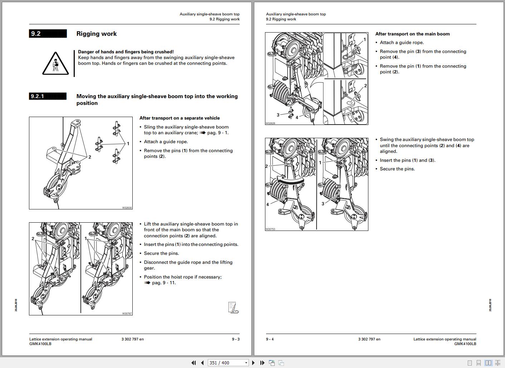
Task: Advance to the next page
Action: 254,363
